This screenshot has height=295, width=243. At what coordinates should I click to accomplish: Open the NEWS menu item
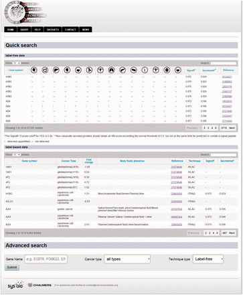pos(86,29)
